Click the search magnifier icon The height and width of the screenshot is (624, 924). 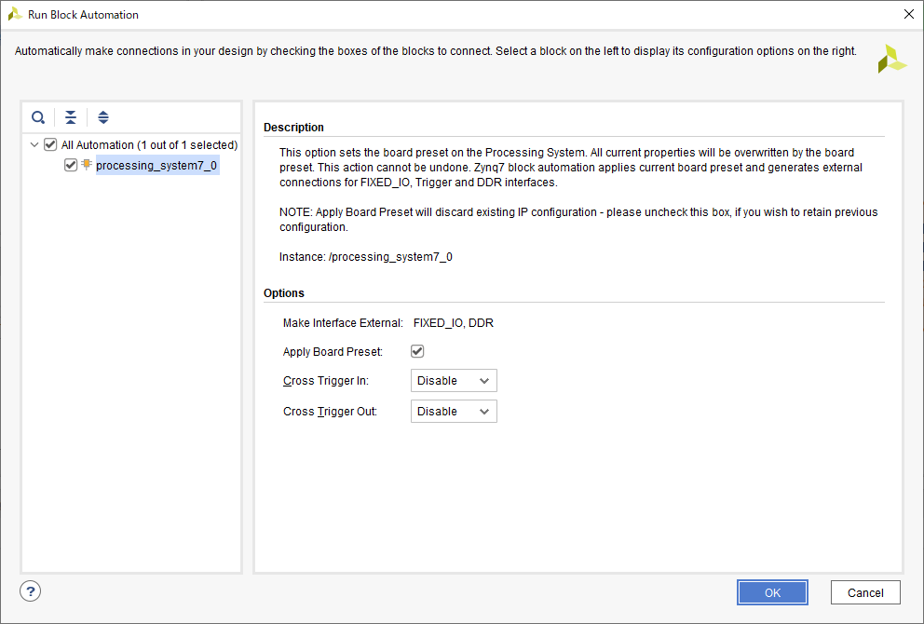coord(38,117)
